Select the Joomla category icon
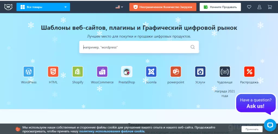This screenshot has width=278, height=134. point(151,72)
